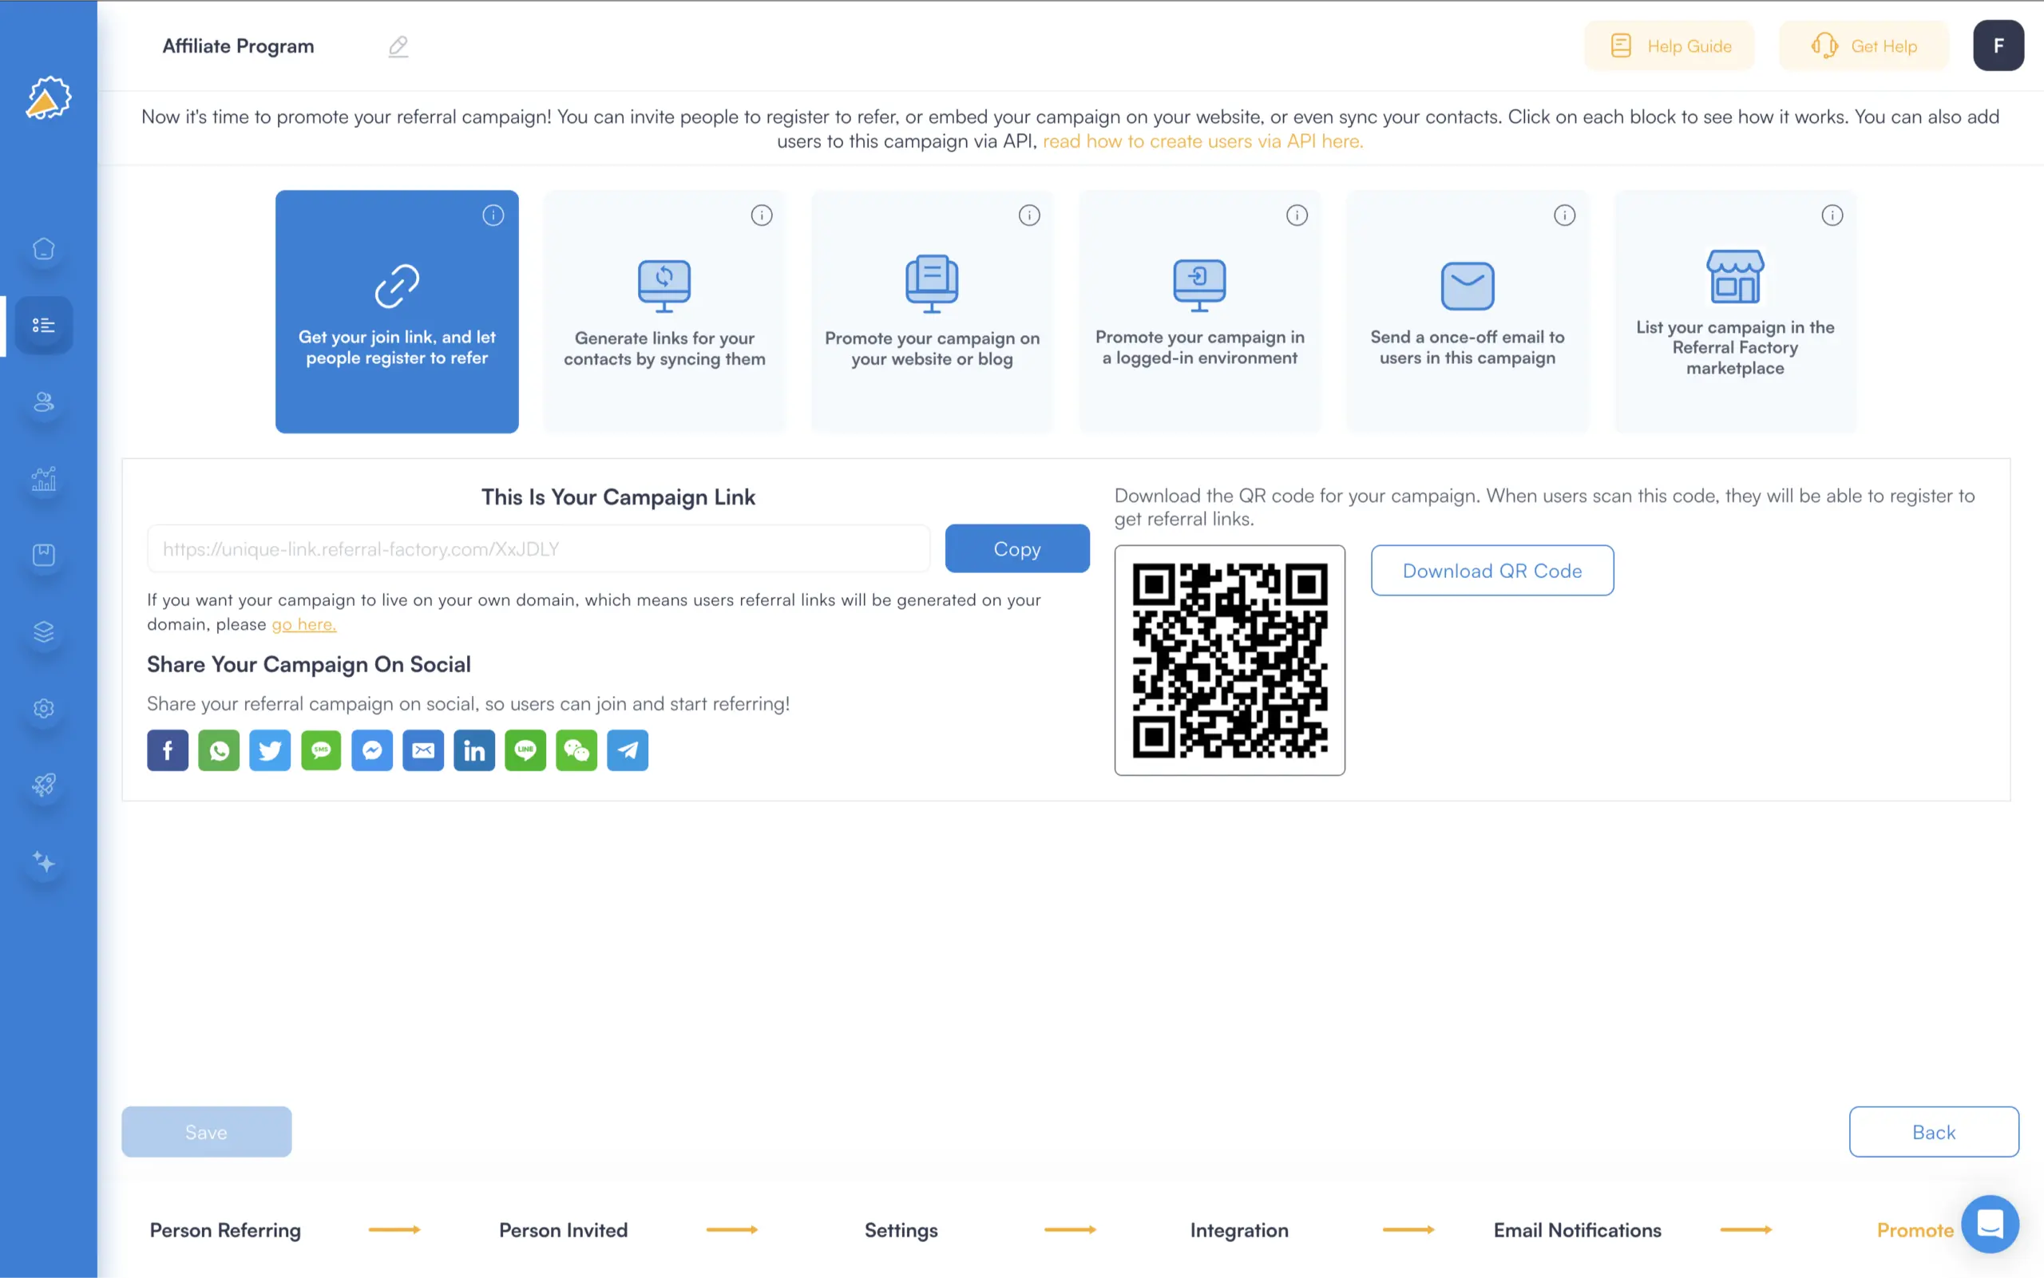Go to the Settings step
Screen dimensions: 2044x1278
(x=901, y=1231)
